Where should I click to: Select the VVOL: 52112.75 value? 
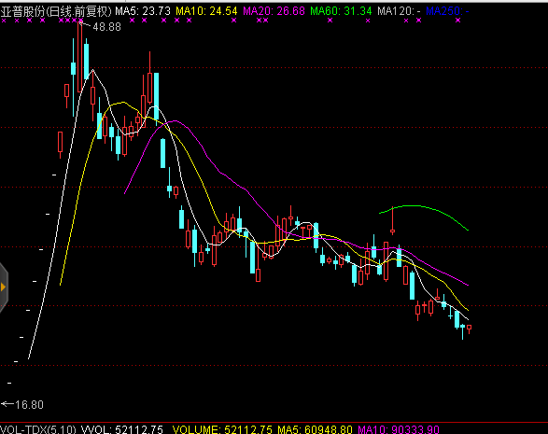pos(122,429)
